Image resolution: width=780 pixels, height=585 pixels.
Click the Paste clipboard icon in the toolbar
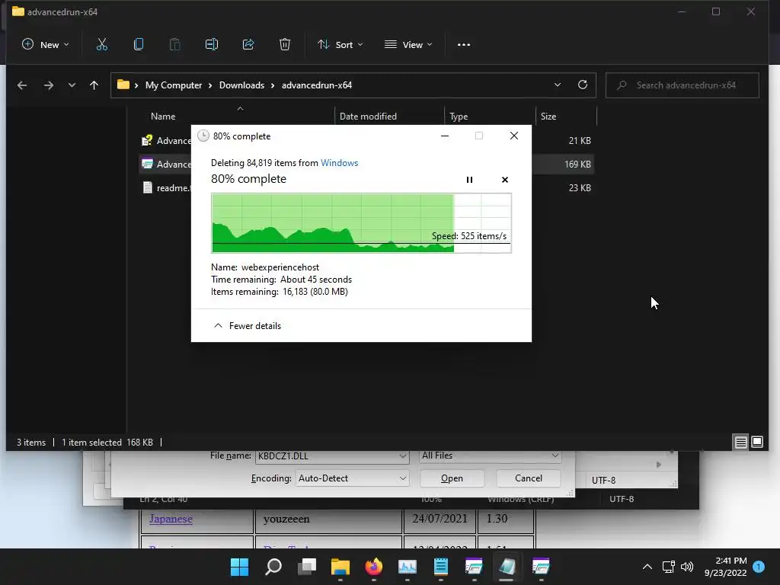pos(174,45)
